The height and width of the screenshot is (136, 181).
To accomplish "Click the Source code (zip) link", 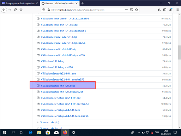I will point(49,122).
